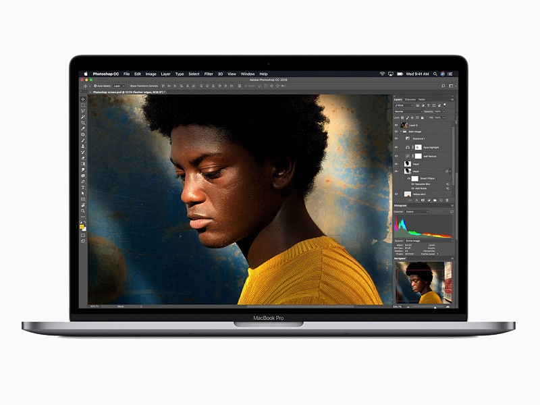Open the File menu
The image size is (540, 405).
(126, 74)
